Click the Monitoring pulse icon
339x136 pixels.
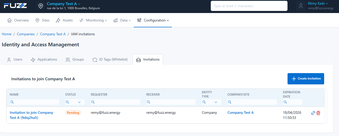tap(81, 20)
